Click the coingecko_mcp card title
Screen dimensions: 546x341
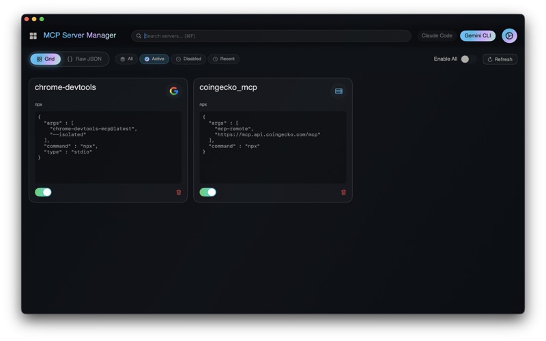click(x=228, y=87)
